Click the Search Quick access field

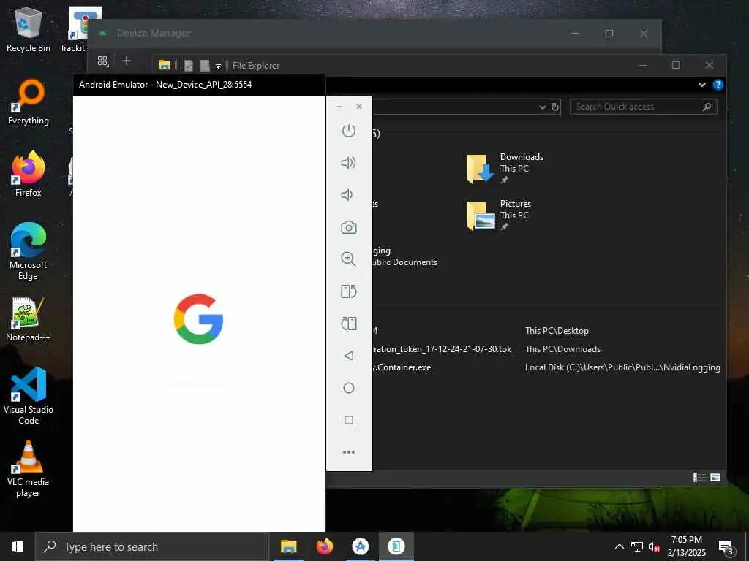point(643,107)
